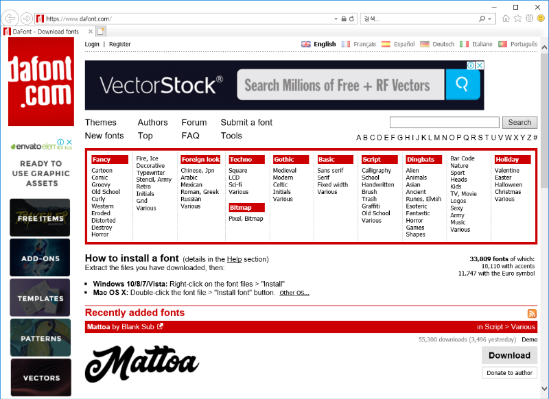Click the Login link

point(92,44)
